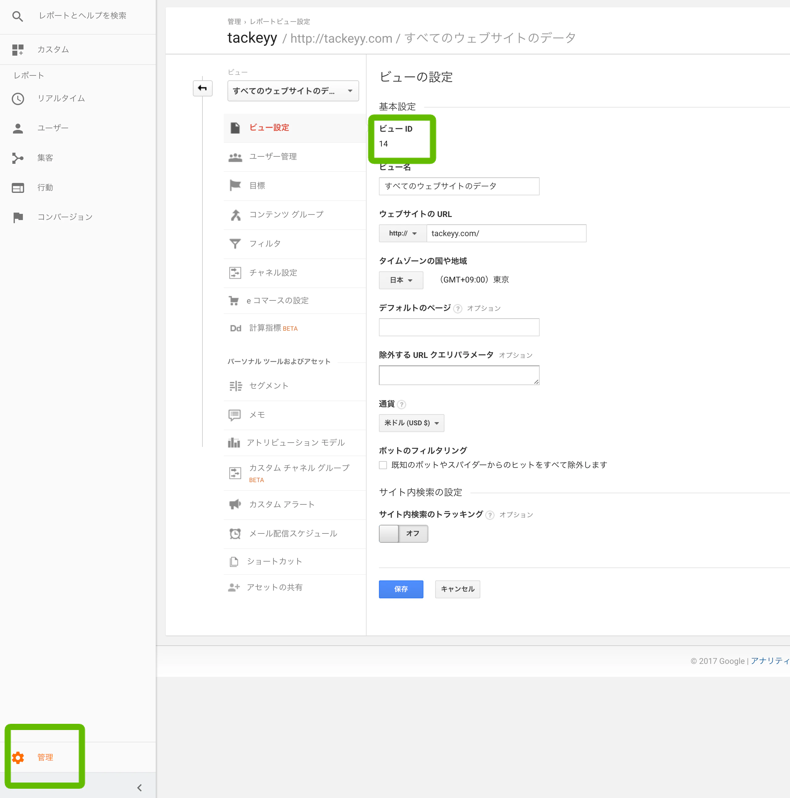This screenshot has width=790, height=798.
Task: Click the ユーザー person icon
Action: tap(18, 129)
